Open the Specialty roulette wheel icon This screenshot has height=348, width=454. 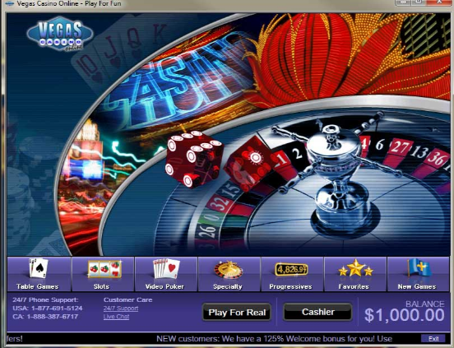tap(229, 270)
